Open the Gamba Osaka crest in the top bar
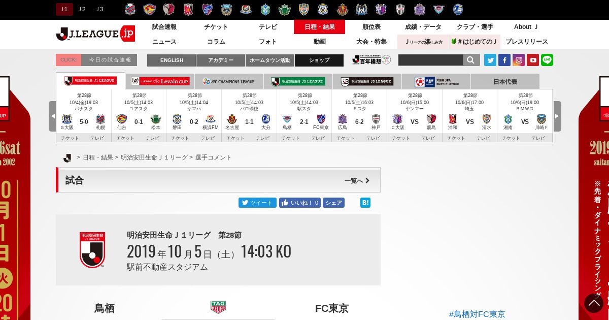 point(361,9)
